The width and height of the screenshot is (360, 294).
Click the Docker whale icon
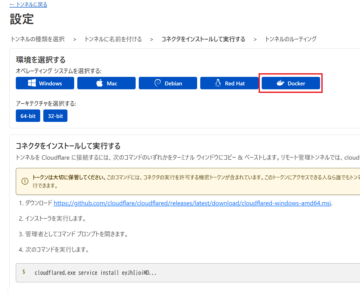280,83
